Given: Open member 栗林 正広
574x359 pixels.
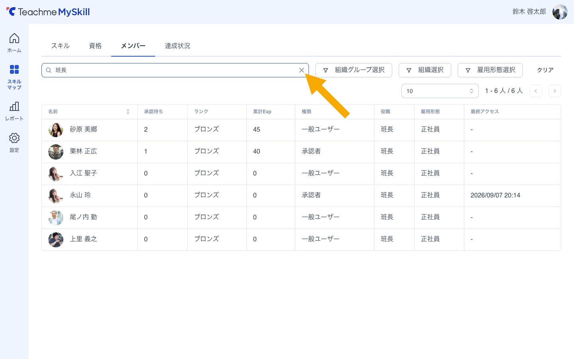Looking at the screenshot, I should pos(83,151).
